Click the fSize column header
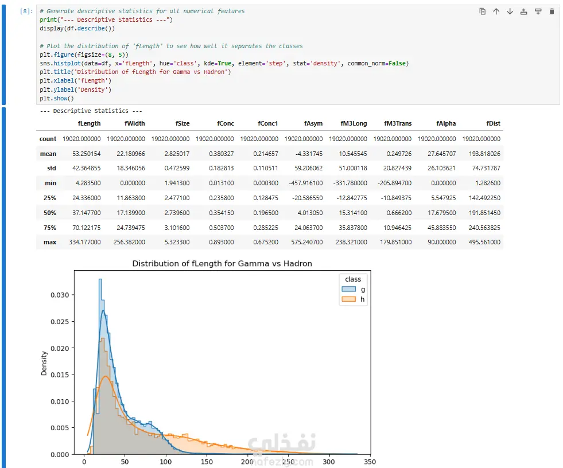Viewport: 563px width, 468px height. pyautogui.click(x=183, y=123)
